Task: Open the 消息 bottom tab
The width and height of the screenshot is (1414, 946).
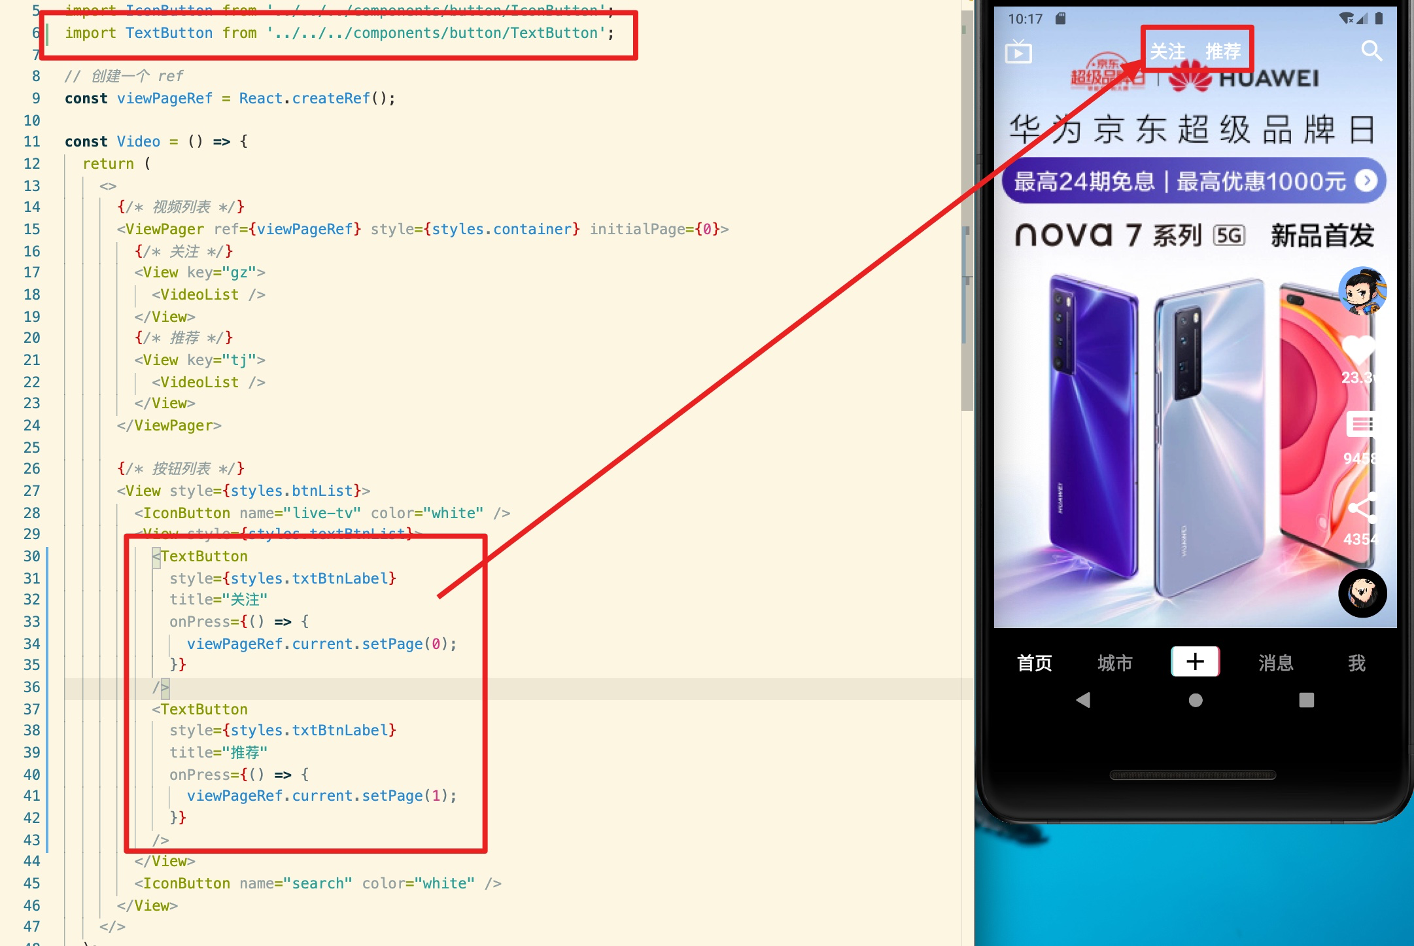Action: (1275, 663)
